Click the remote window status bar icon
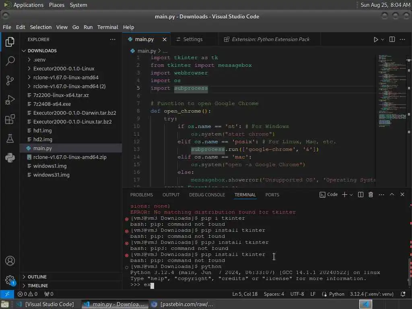412x309 pixels. 7,294
